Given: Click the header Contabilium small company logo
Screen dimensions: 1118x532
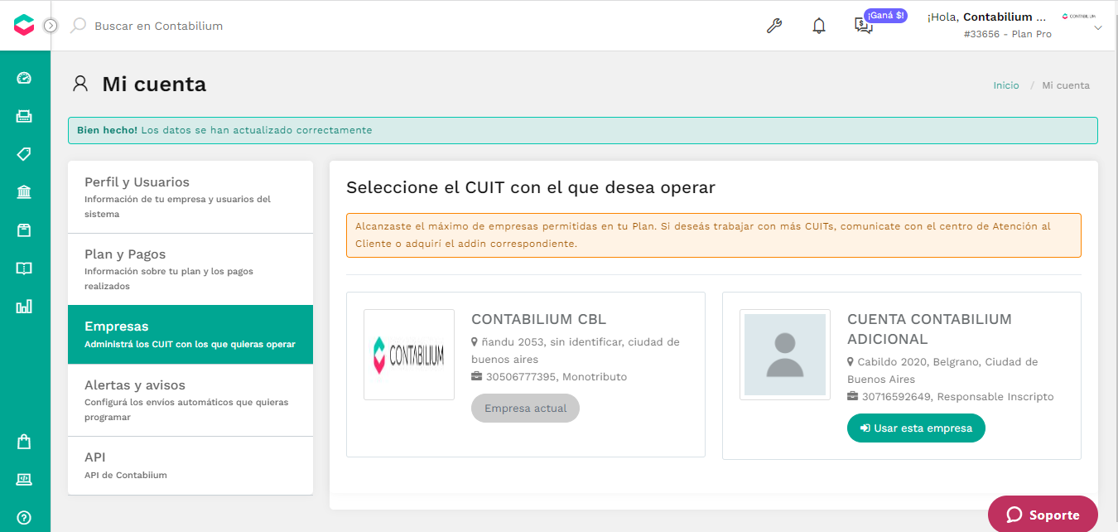Looking at the screenshot, I should tap(1078, 16).
